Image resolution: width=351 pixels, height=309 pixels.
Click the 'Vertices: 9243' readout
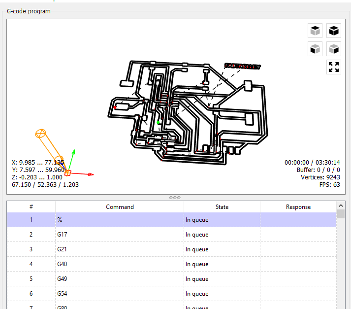click(x=320, y=177)
